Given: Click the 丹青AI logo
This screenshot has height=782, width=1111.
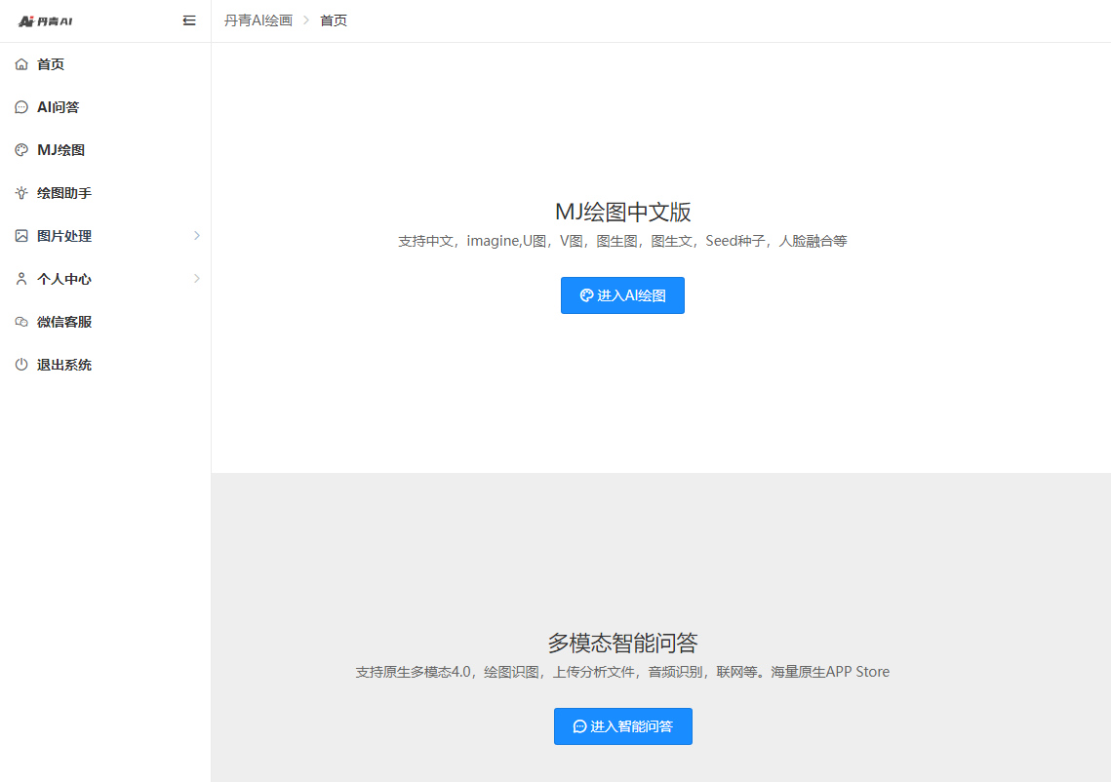Looking at the screenshot, I should point(46,20).
